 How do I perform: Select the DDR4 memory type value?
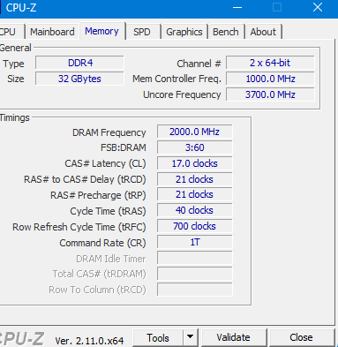[79, 63]
